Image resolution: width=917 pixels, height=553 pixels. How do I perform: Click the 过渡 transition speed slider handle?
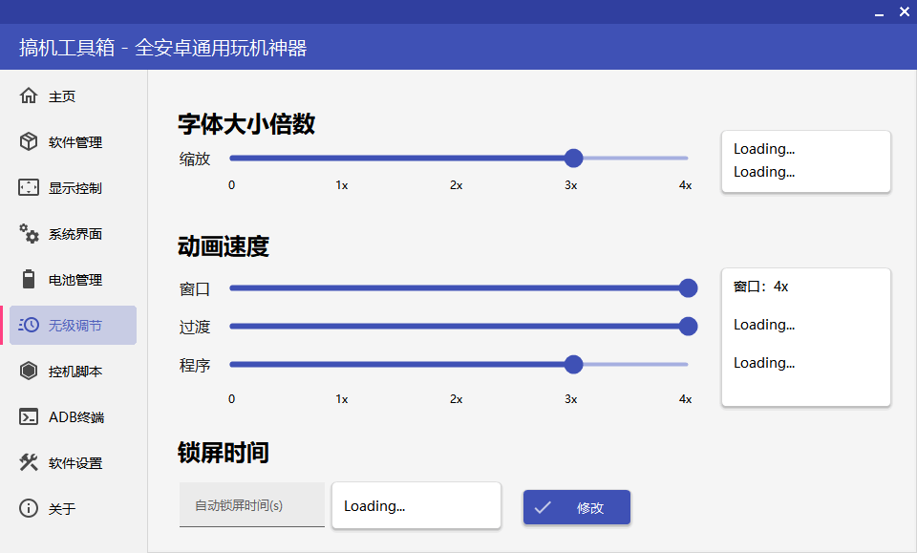[x=688, y=326]
